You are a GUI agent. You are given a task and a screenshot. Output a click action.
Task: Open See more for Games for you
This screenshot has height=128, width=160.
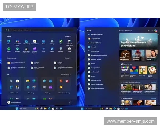coord(153,64)
